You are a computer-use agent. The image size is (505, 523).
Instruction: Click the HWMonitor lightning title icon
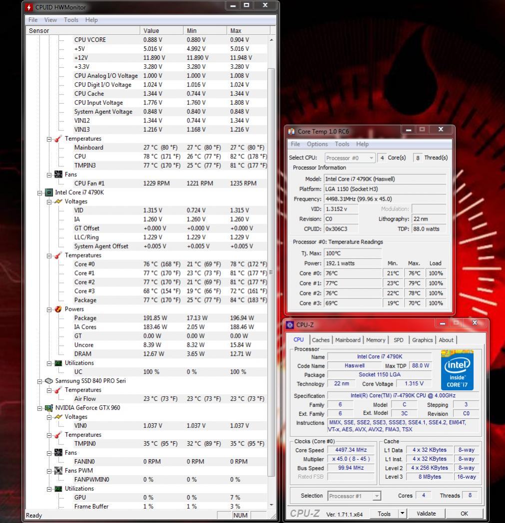pos(29,7)
